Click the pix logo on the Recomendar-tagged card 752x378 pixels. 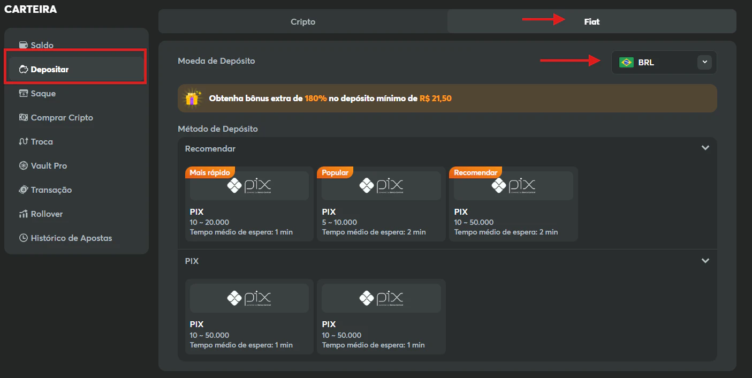513,186
